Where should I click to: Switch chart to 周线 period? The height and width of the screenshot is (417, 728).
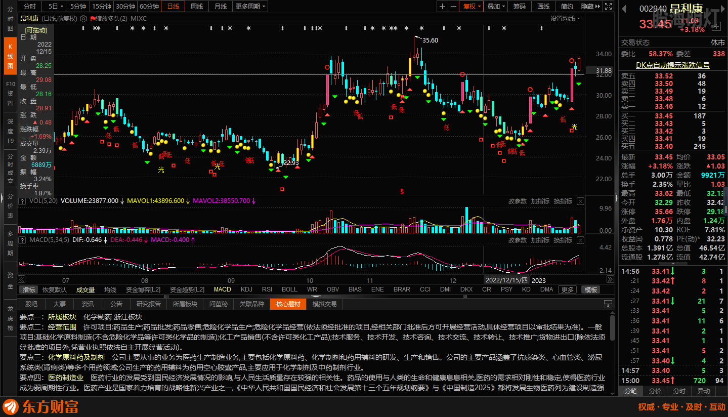[x=197, y=7]
